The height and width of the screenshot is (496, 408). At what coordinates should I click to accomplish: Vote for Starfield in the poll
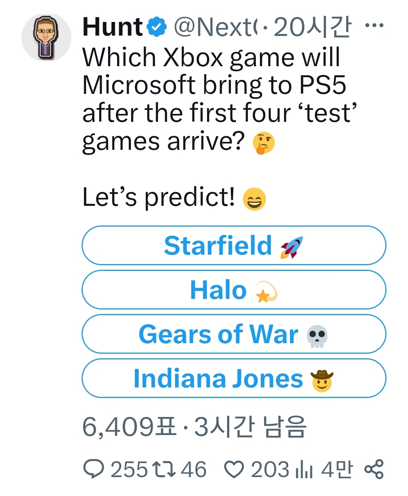[234, 246]
